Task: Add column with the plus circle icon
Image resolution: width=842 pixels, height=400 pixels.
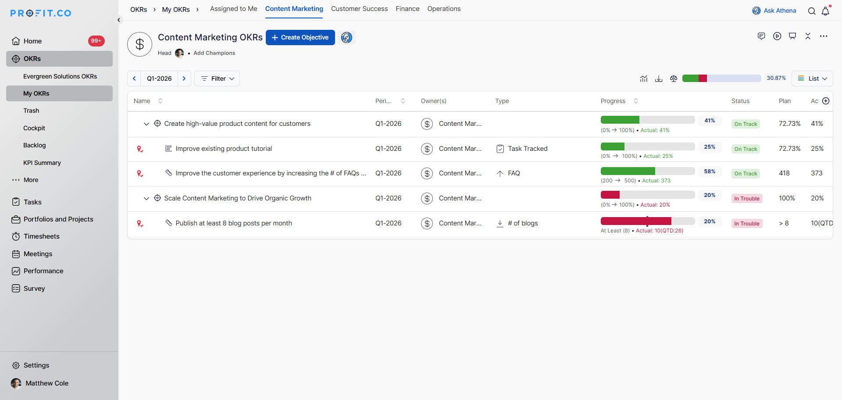Action: pyautogui.click(x=826, y=101)
